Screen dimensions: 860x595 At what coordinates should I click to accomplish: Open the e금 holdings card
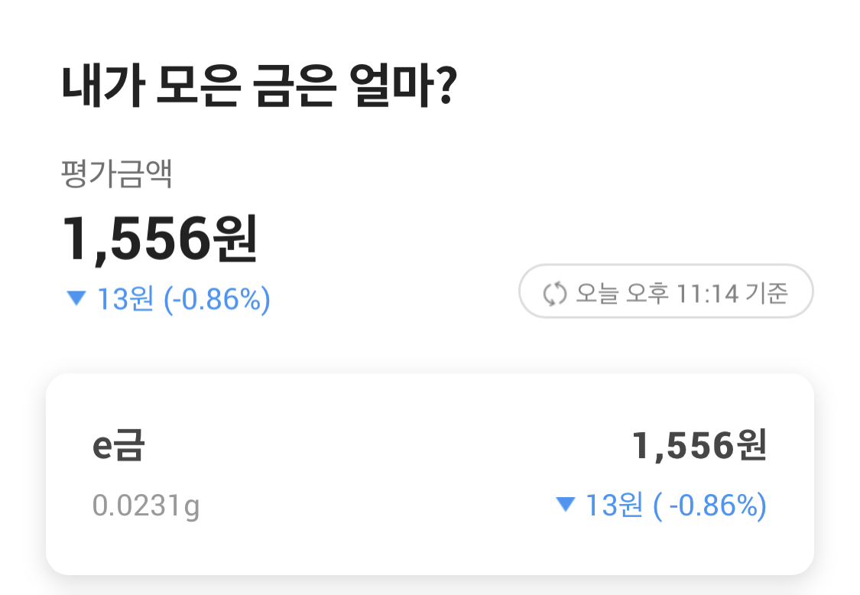[x=430, y=474]
